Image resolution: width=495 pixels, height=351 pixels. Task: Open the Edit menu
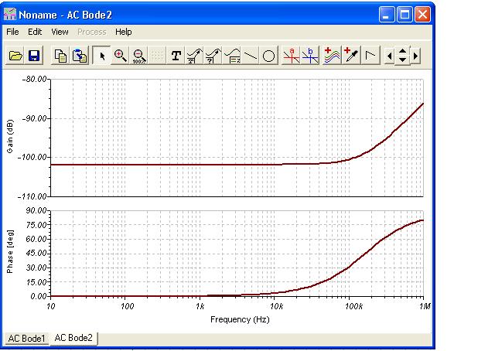point(35,32)
